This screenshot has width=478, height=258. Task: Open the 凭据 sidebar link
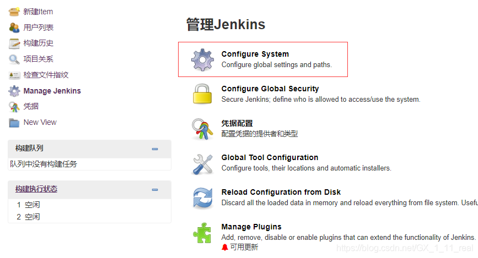(x=31, y=106)
